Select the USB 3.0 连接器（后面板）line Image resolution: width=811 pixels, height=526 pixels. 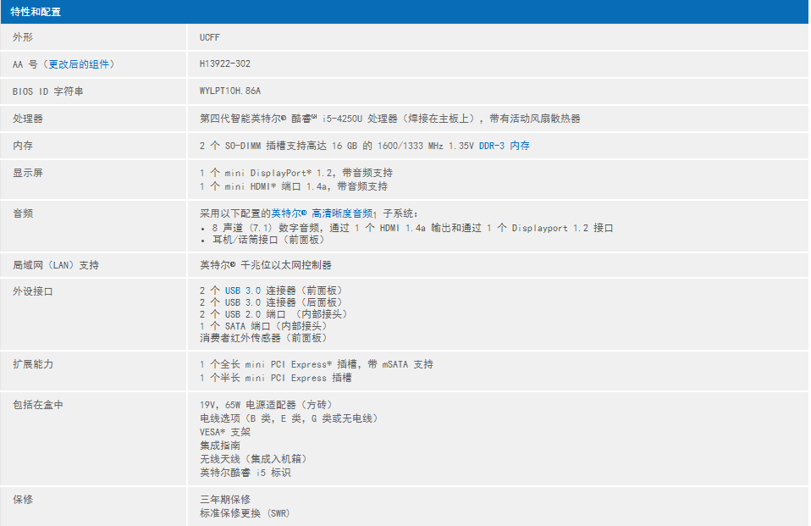[x=271, y=302]
